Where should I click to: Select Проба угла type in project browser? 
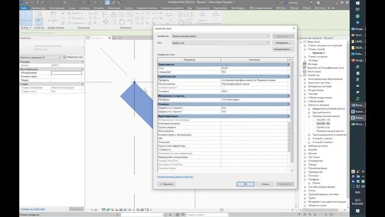point(323,127)
